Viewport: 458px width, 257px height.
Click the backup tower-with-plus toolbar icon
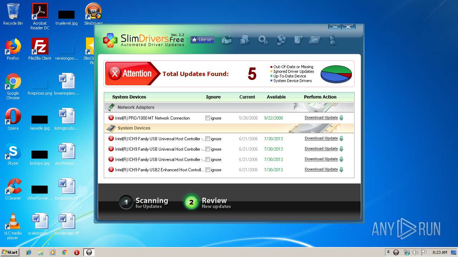pyautogui.click(x=298, y=40)
